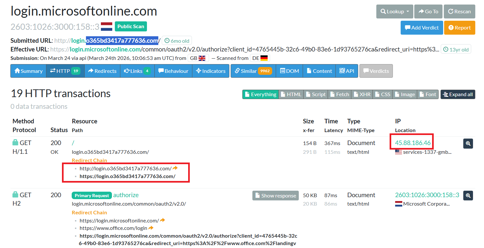The image size is (484, 248).
Task: Filter transactions to Fetch
Action: [x=340, y=94]
